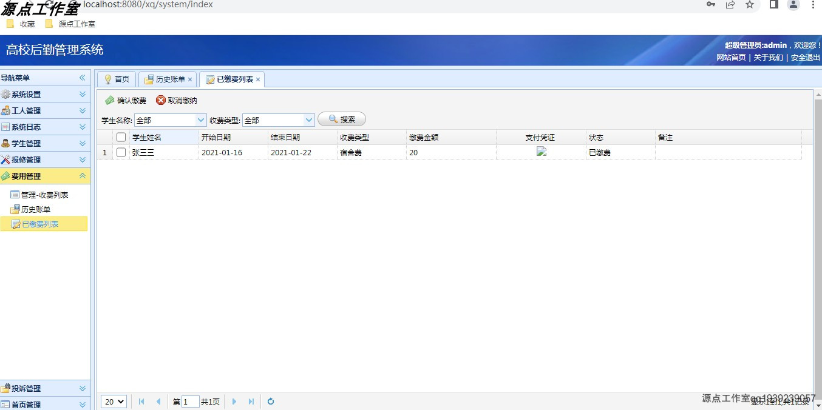Open the 网站首页 link
The width and height of the screenshot is (822, 410).
point(730,57)
